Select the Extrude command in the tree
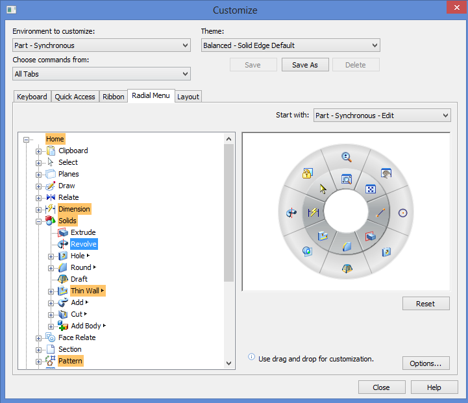 83,232
